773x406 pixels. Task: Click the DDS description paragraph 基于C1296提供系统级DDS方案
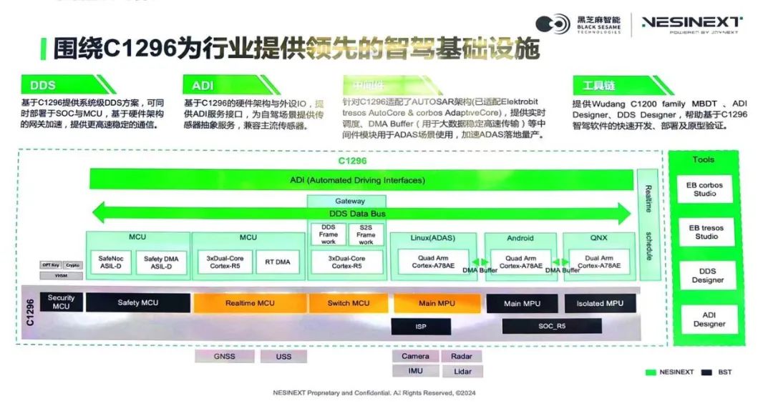[x=92, y=114]
